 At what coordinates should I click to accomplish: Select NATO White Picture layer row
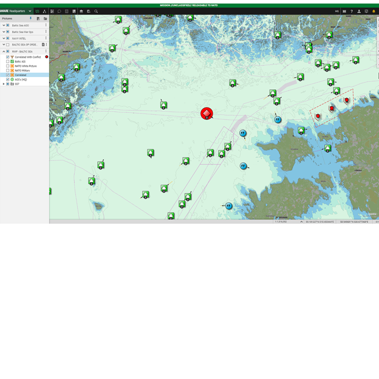(24, 66)
